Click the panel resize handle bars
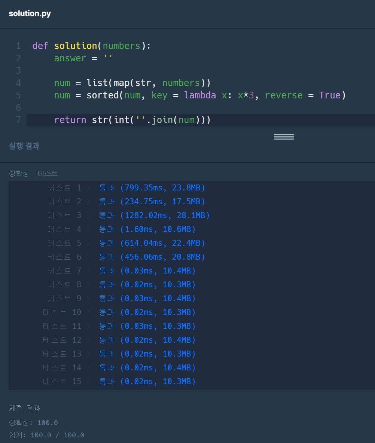Viewport: 375px width, 443px height. point(284,137)
